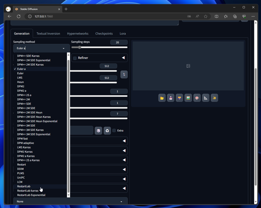
Task: Select DDIM from the sampler list
Action: (x=40, y=169)
